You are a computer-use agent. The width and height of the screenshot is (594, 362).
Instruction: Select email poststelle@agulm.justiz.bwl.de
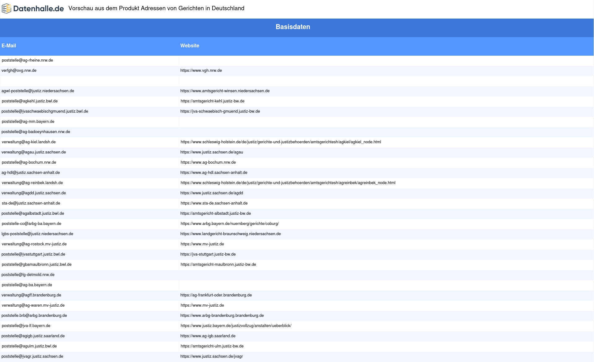click(29, 346)
